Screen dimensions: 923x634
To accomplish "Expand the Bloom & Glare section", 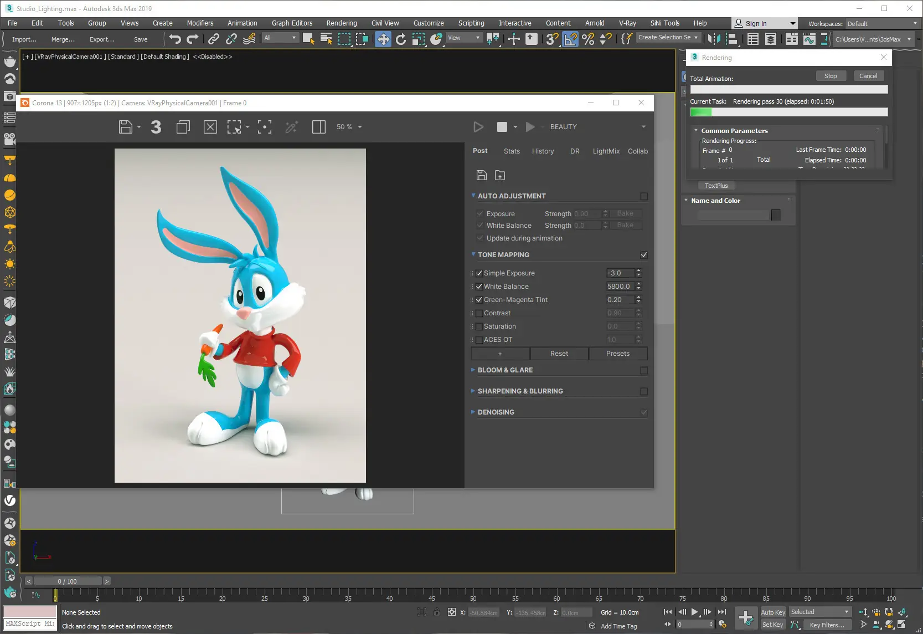I will tap(505, 370).
